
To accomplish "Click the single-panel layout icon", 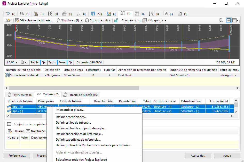I will (x=229, y=20).
